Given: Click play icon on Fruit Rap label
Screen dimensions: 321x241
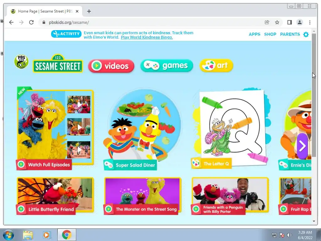Looking at the screenshot, I should (x=283, y=209).
